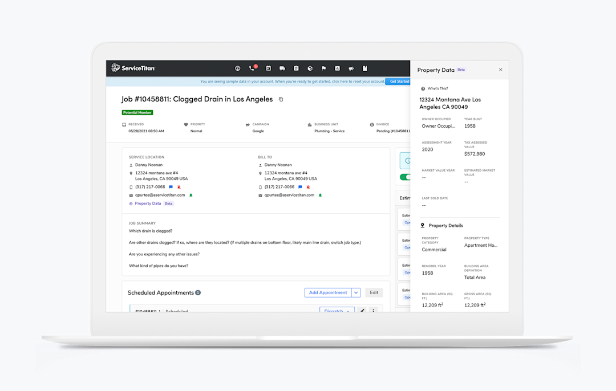Close the Property Data panel

[x=501, y=70]
